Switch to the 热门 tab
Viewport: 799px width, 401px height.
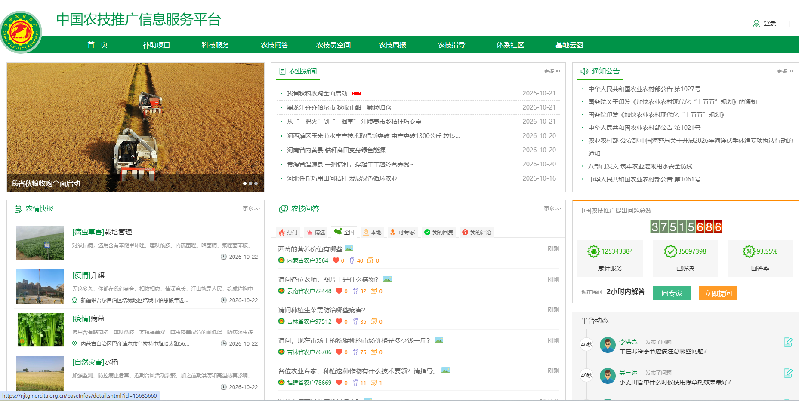click(288, 232)
